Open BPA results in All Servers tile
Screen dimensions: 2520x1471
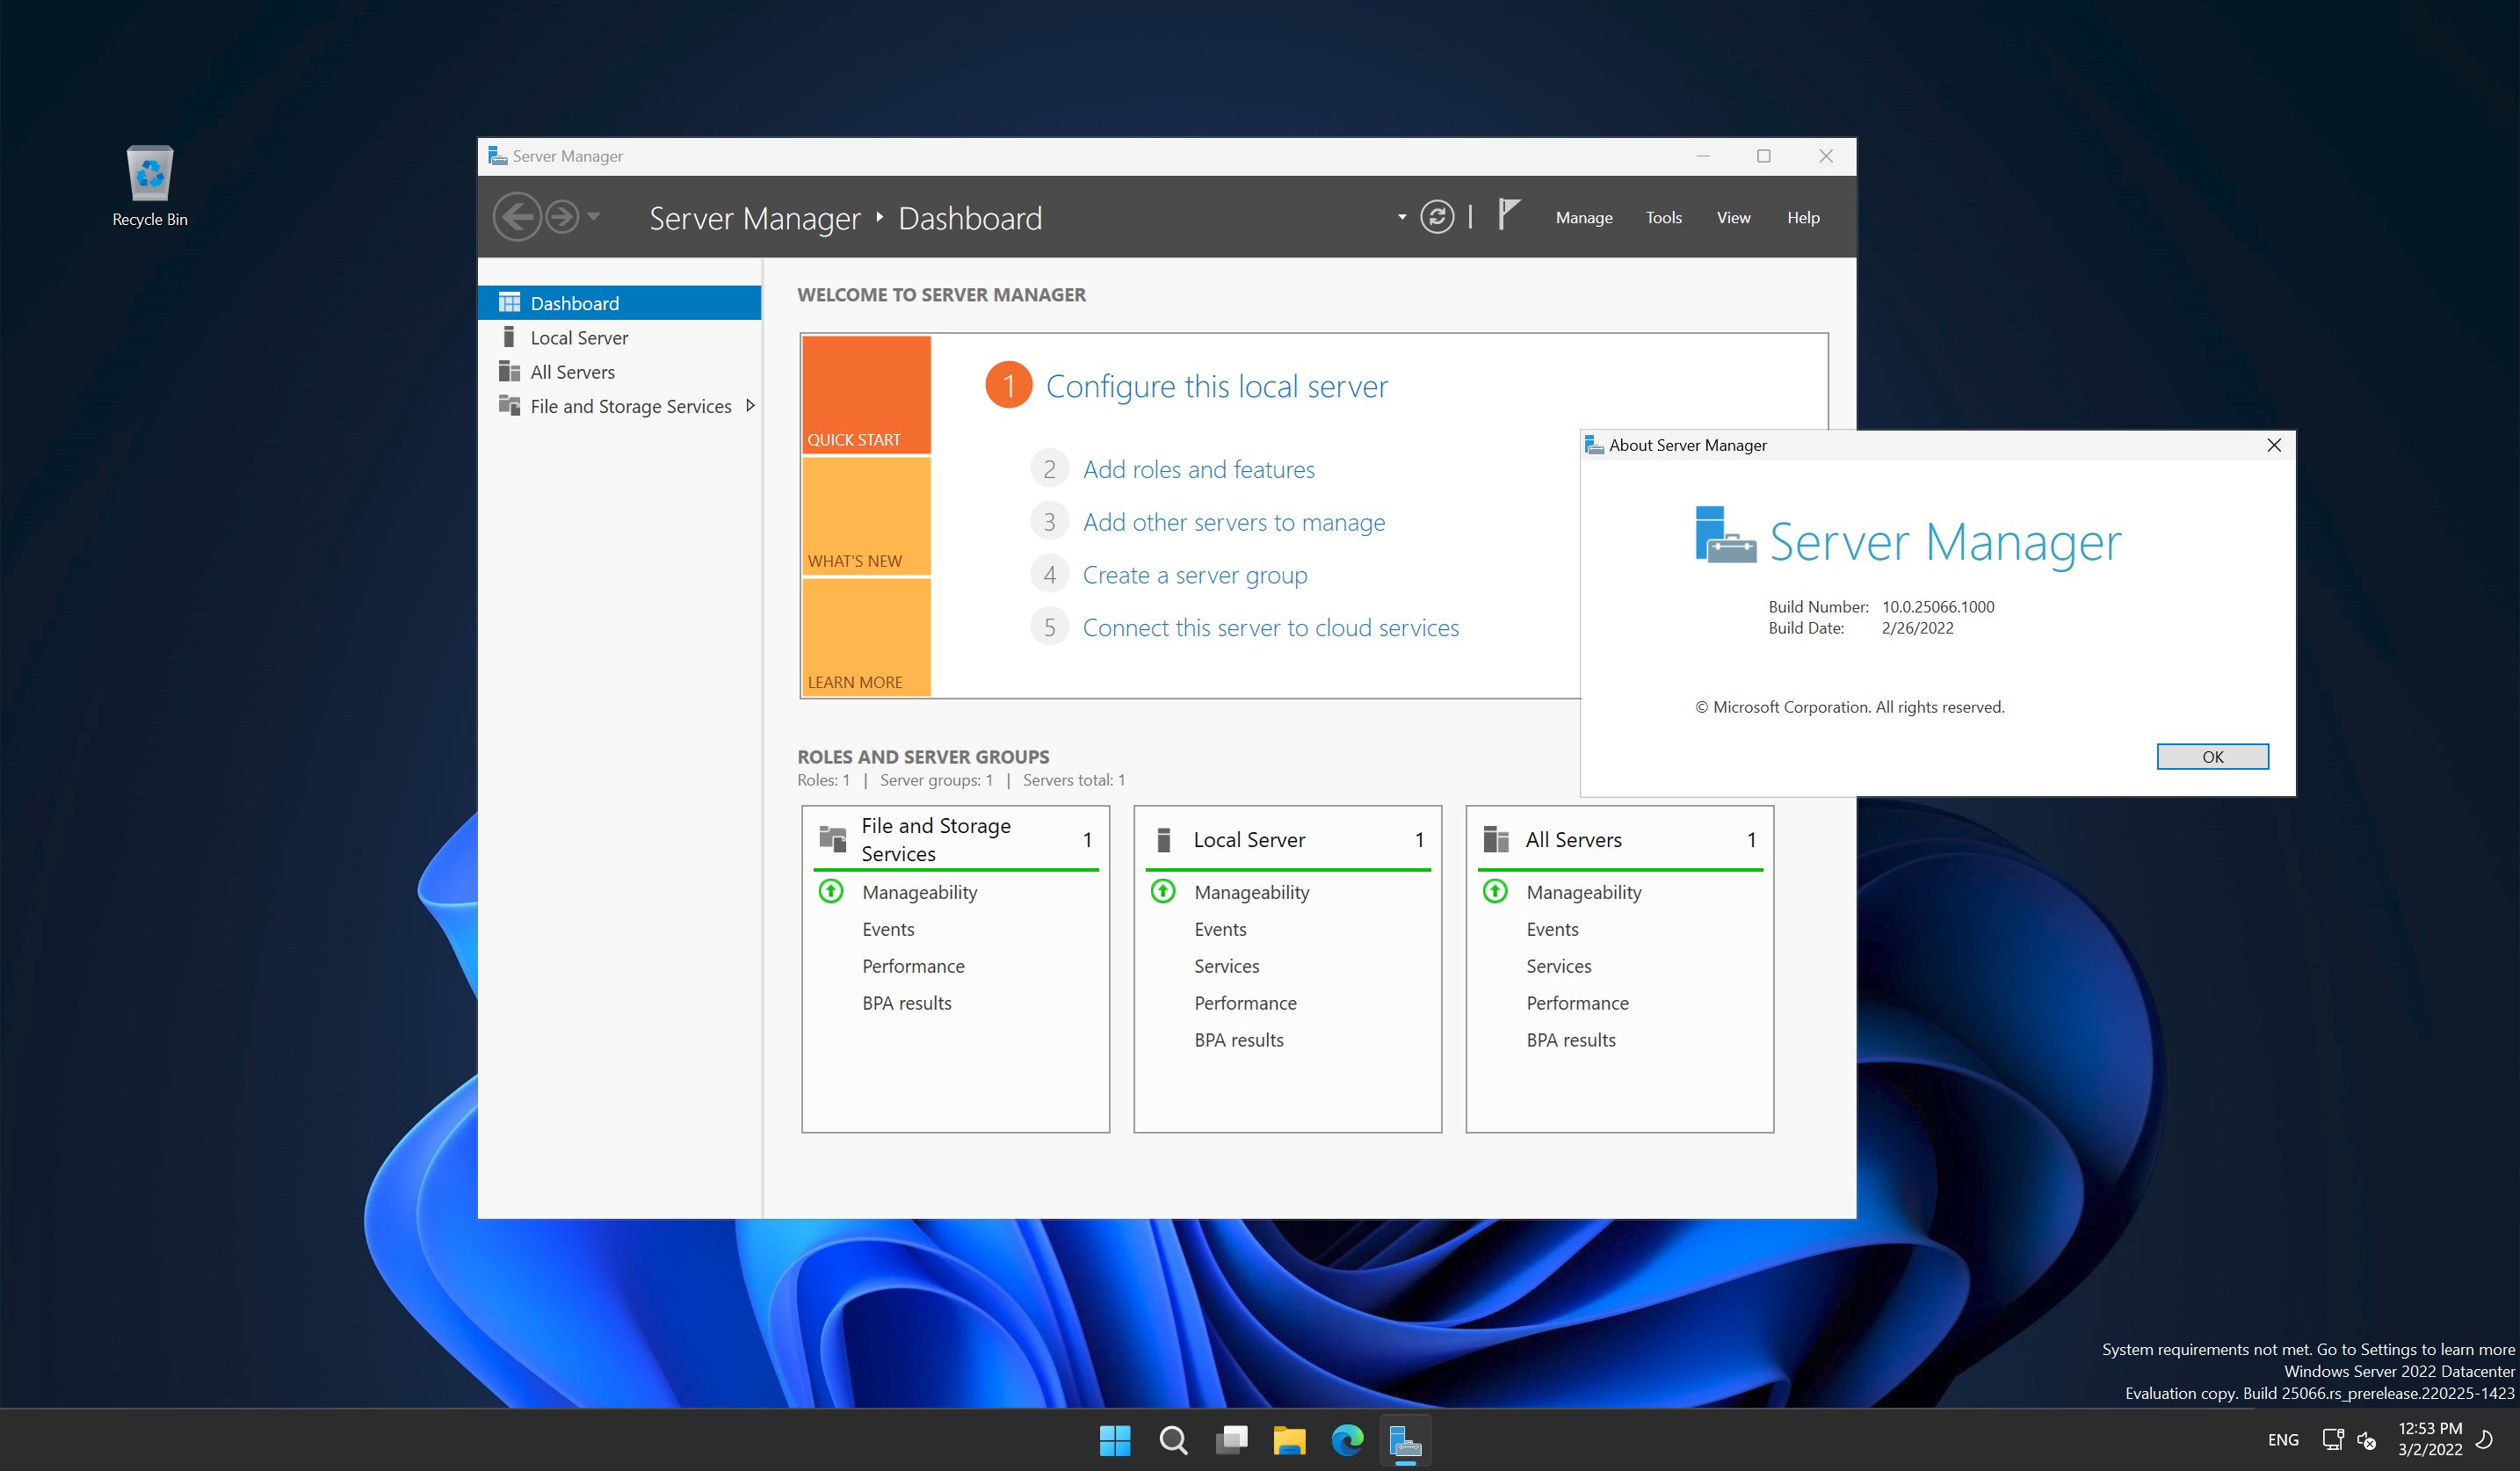pyautogui.click(x=1570, y=1040)
